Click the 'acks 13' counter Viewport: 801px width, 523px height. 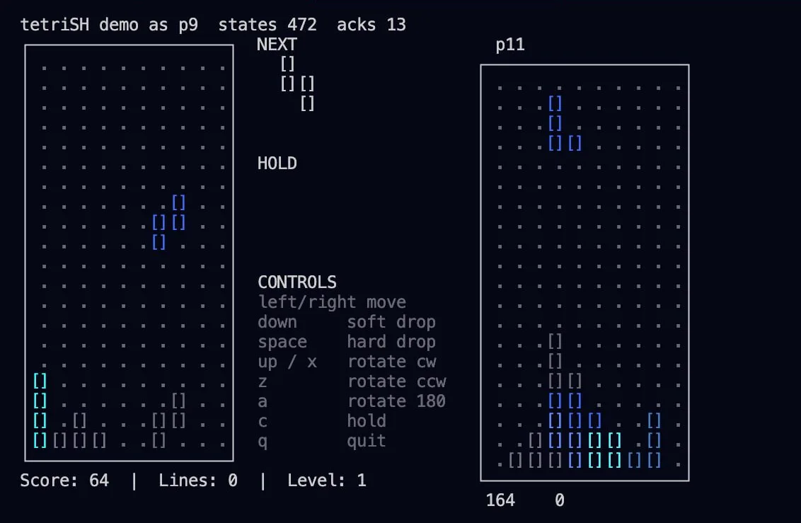coord(371,25)
